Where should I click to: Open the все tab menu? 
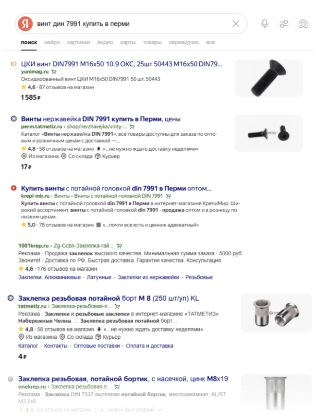coord(210,42)
